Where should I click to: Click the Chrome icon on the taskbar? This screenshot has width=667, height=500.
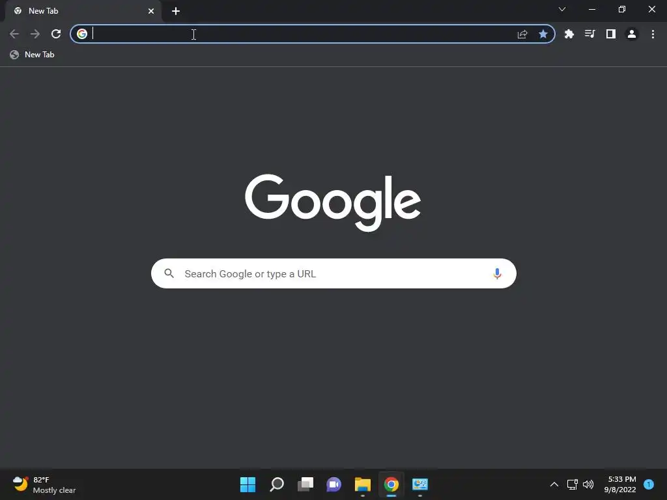[391, 484]
